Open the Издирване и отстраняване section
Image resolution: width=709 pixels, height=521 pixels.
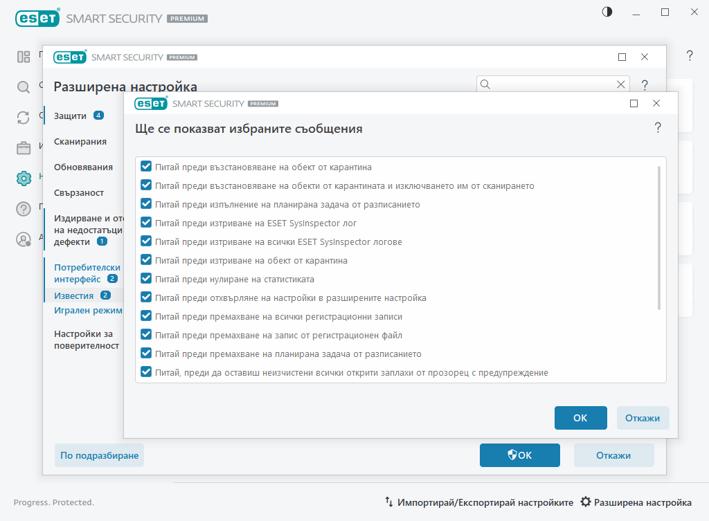[88, 230]
